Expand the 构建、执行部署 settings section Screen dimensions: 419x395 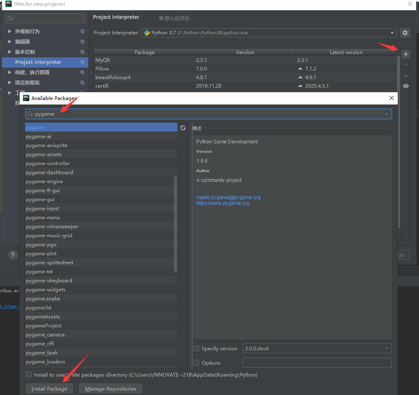coord(10,72)
